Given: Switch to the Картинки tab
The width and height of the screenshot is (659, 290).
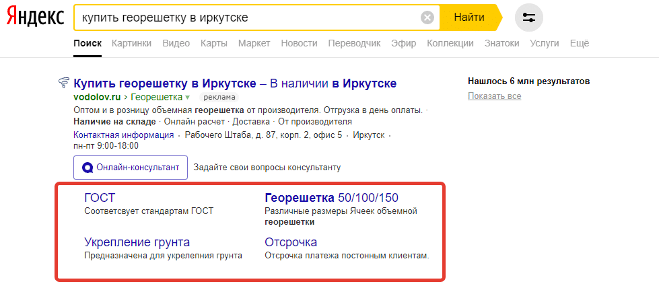Looking at the screenshot, I should (x=131, y=43).
